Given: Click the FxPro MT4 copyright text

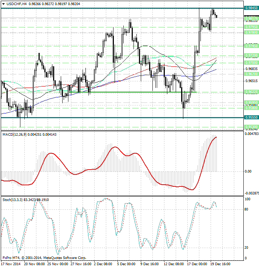Looking at the screenshot, I should (44, 258).
